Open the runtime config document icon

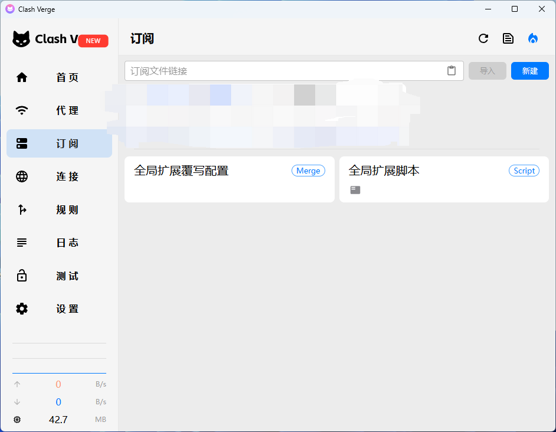pos(508,38)
